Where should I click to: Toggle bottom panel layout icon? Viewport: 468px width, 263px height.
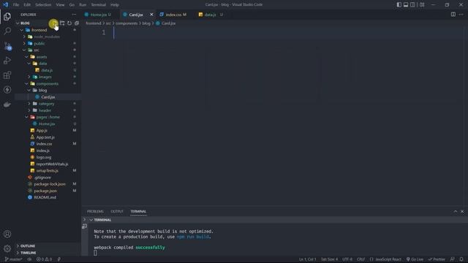pos(406,5)
